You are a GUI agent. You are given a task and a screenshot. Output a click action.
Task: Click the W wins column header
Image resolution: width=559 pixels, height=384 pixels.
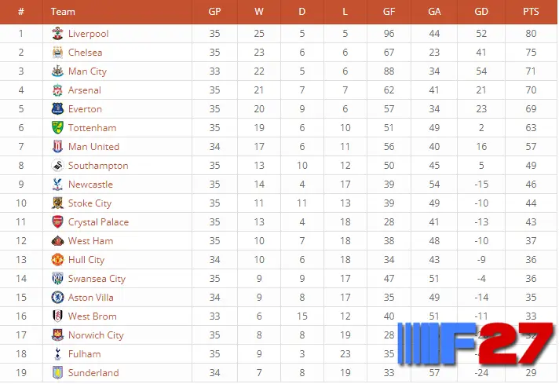259,12
